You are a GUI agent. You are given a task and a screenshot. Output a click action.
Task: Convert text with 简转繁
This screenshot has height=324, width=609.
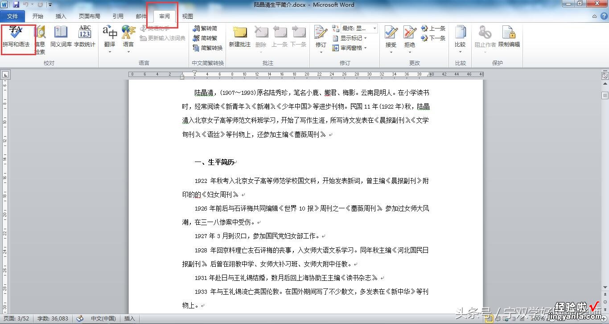(x=205, y=38)
